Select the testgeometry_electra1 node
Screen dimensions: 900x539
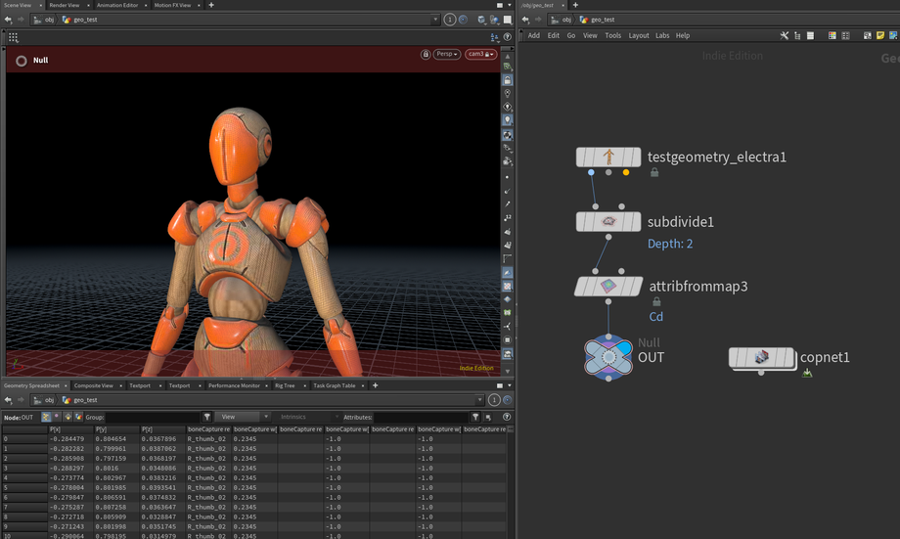coord(608,157)
